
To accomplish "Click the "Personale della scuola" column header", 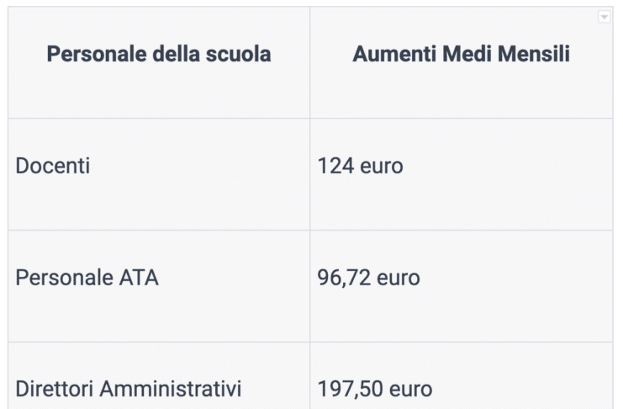I will [159, 56].
